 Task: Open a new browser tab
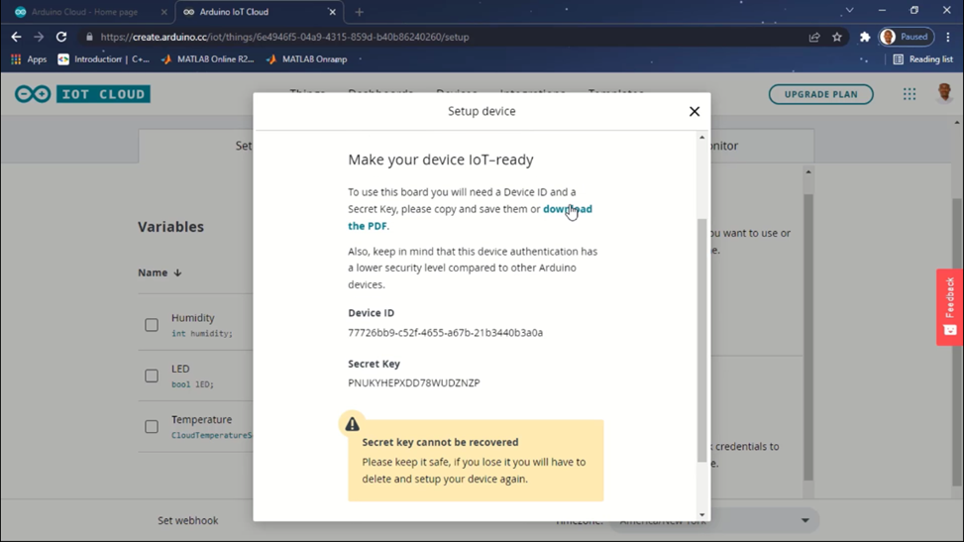click(359, 12)
